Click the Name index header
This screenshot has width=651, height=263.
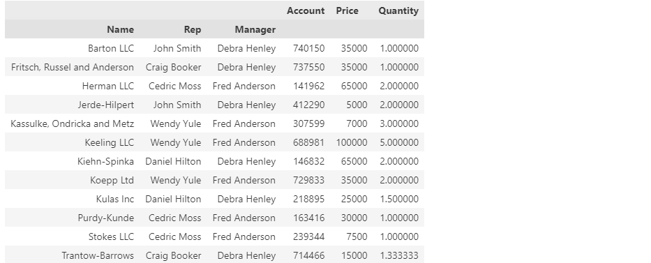[121, 29]
